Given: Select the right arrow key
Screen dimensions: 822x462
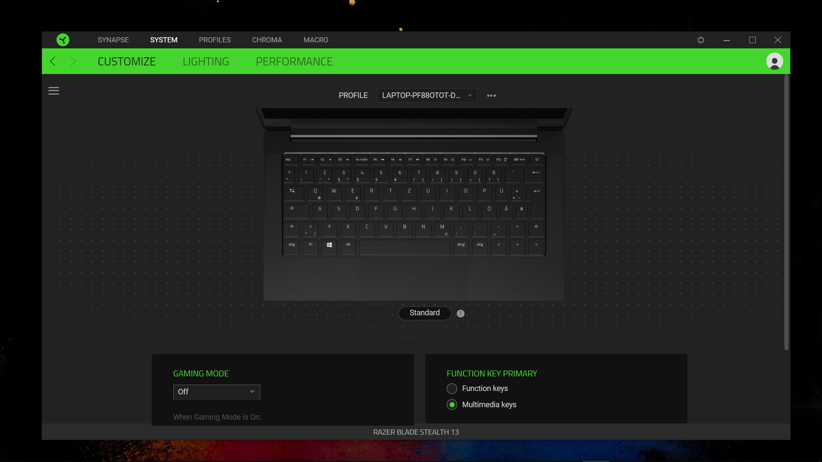Looking at the screenshot, I should pyautogui.click(x=536, y=247).
